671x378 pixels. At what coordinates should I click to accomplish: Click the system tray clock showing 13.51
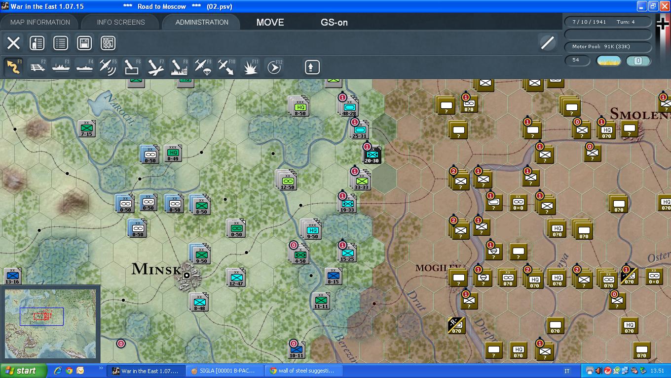tap(657, 371)
